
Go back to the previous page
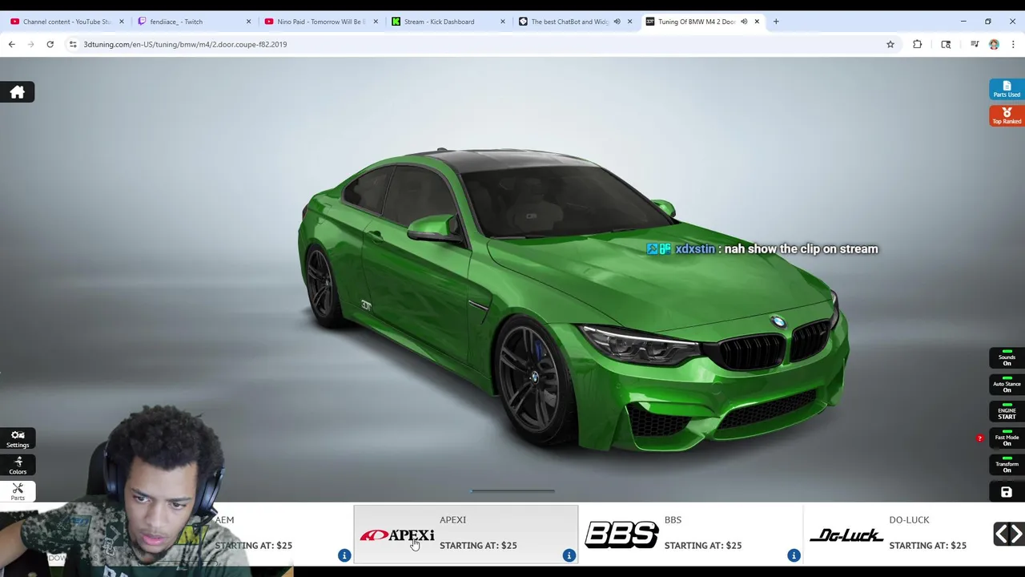click(x=11, y=44)
